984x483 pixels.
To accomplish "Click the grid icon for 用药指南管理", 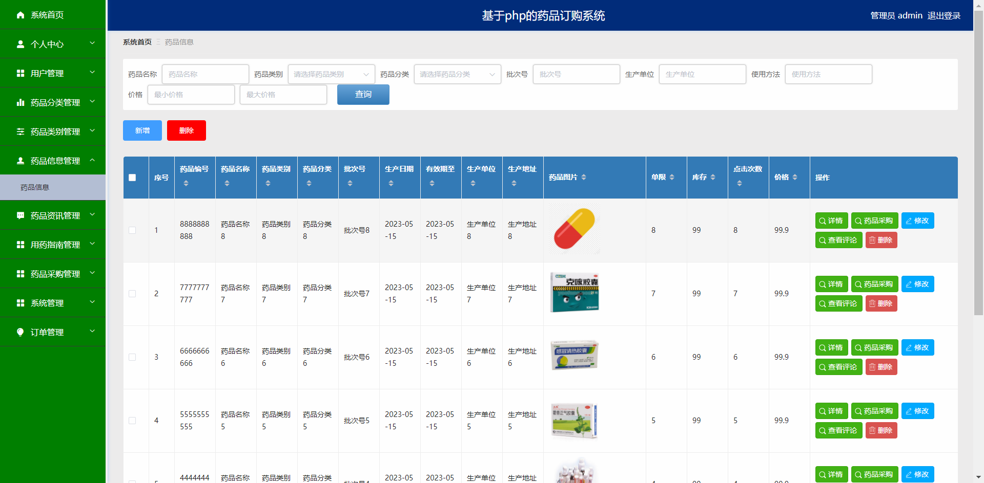I will (20, 245).
